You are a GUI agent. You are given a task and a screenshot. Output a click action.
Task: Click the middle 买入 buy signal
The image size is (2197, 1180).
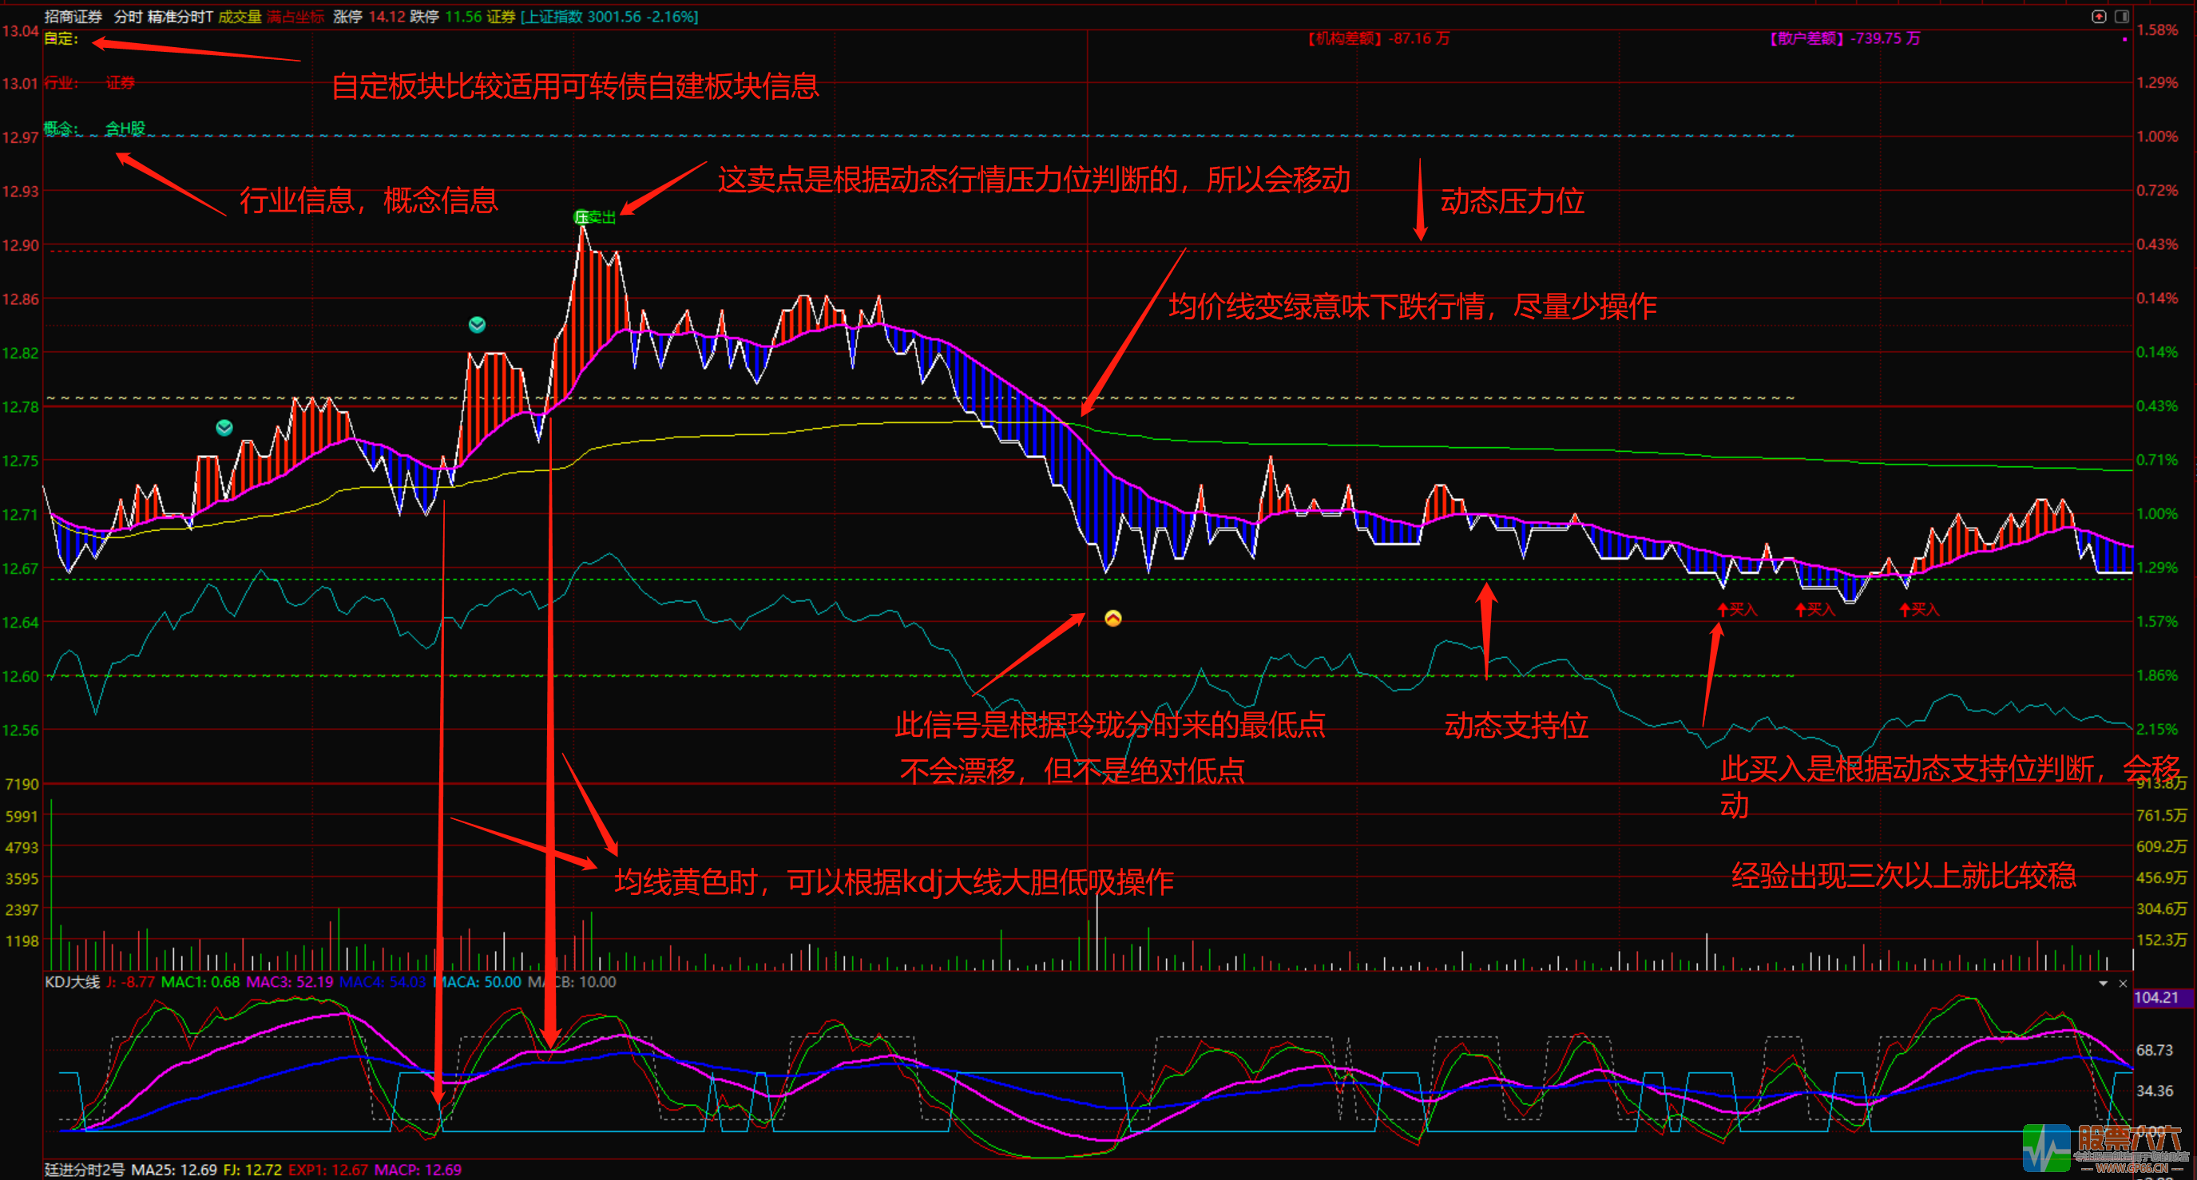pos(1815,608)
